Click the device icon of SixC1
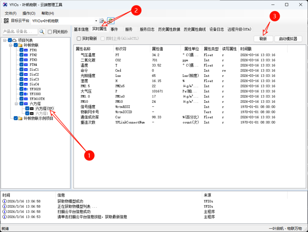Image resolution: width=308 pixels, height=232 pixels. (x=26, y=69)
